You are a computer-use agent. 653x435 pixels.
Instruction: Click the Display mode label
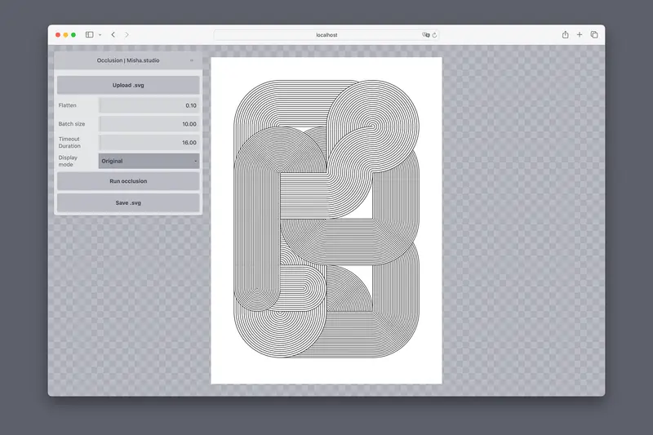68,161
